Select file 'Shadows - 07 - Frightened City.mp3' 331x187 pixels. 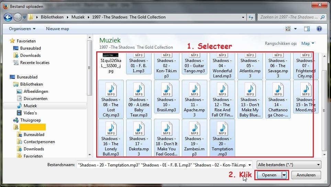pos(306,66)
